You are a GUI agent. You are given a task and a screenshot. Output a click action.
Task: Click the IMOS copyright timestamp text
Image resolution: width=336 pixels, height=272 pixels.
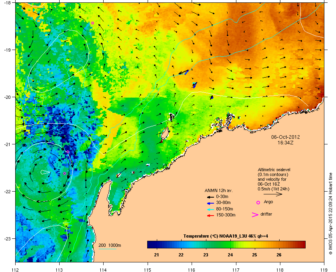[x=330, y=214]
